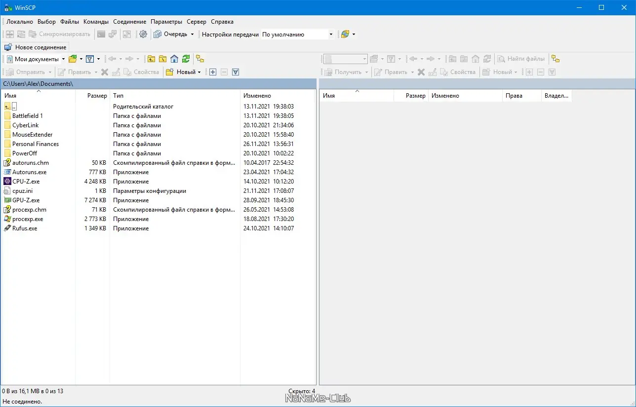
Task: Click the Compare Directories icon at top-left
Action: point(10,34)
